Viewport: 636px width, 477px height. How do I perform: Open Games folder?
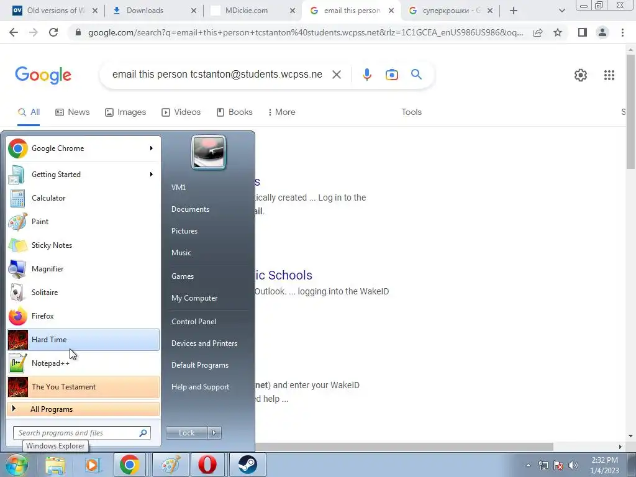183,276
